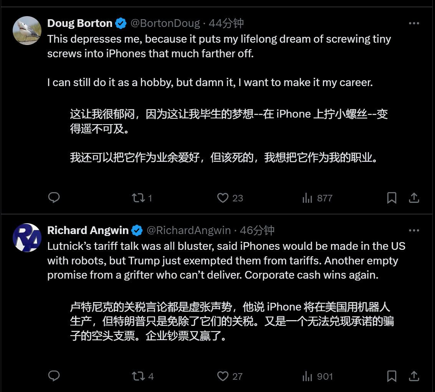Viewport: 435px width, 392px height.
Task: Open the @BortonDoug handle link
Action: (x=165, y=23)
